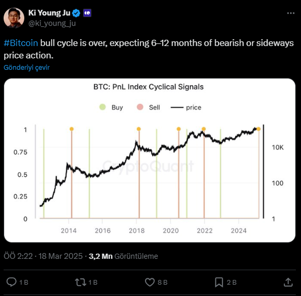Open the reply comment icon

pyautogui.click(x=11, y=282)
